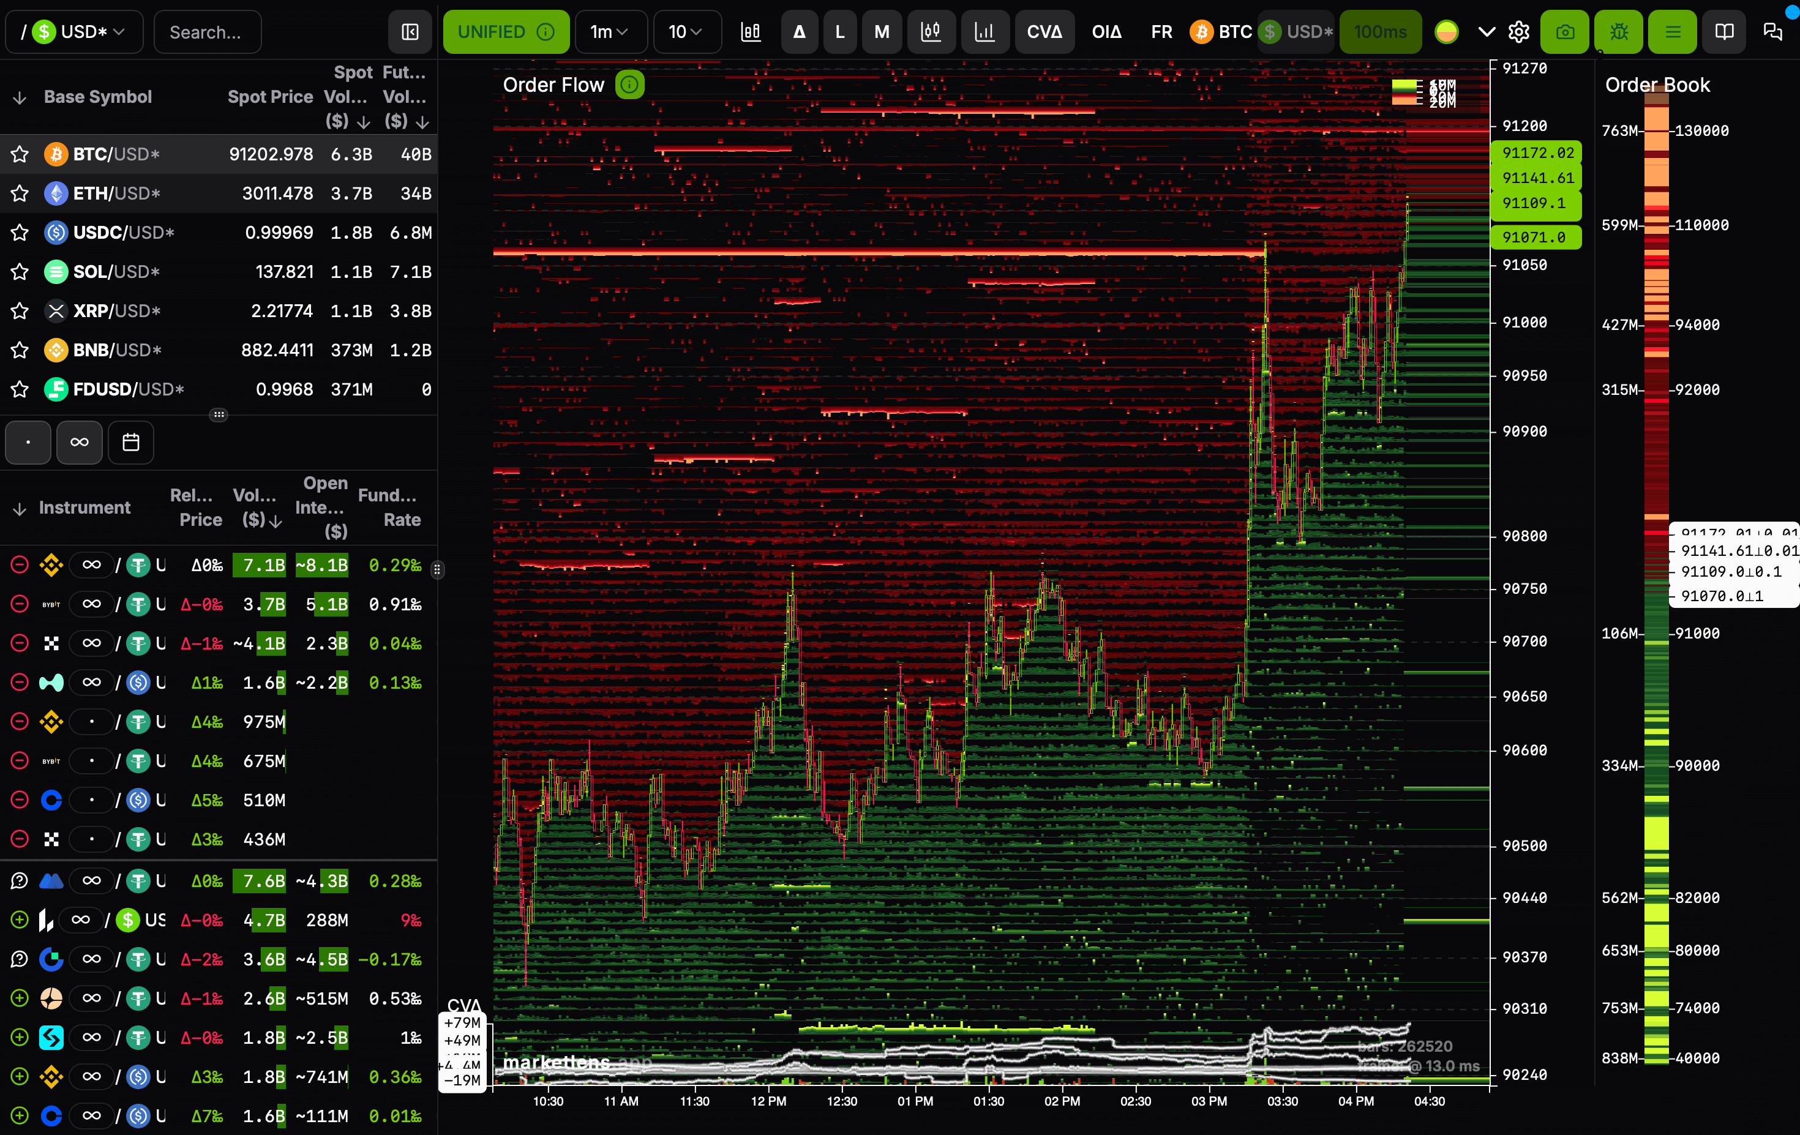Click the FR funding rate button

(1161, 32)
